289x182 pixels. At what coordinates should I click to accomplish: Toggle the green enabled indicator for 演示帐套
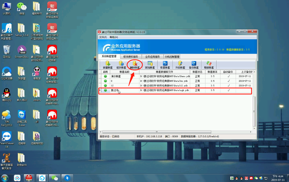point(105,76)
